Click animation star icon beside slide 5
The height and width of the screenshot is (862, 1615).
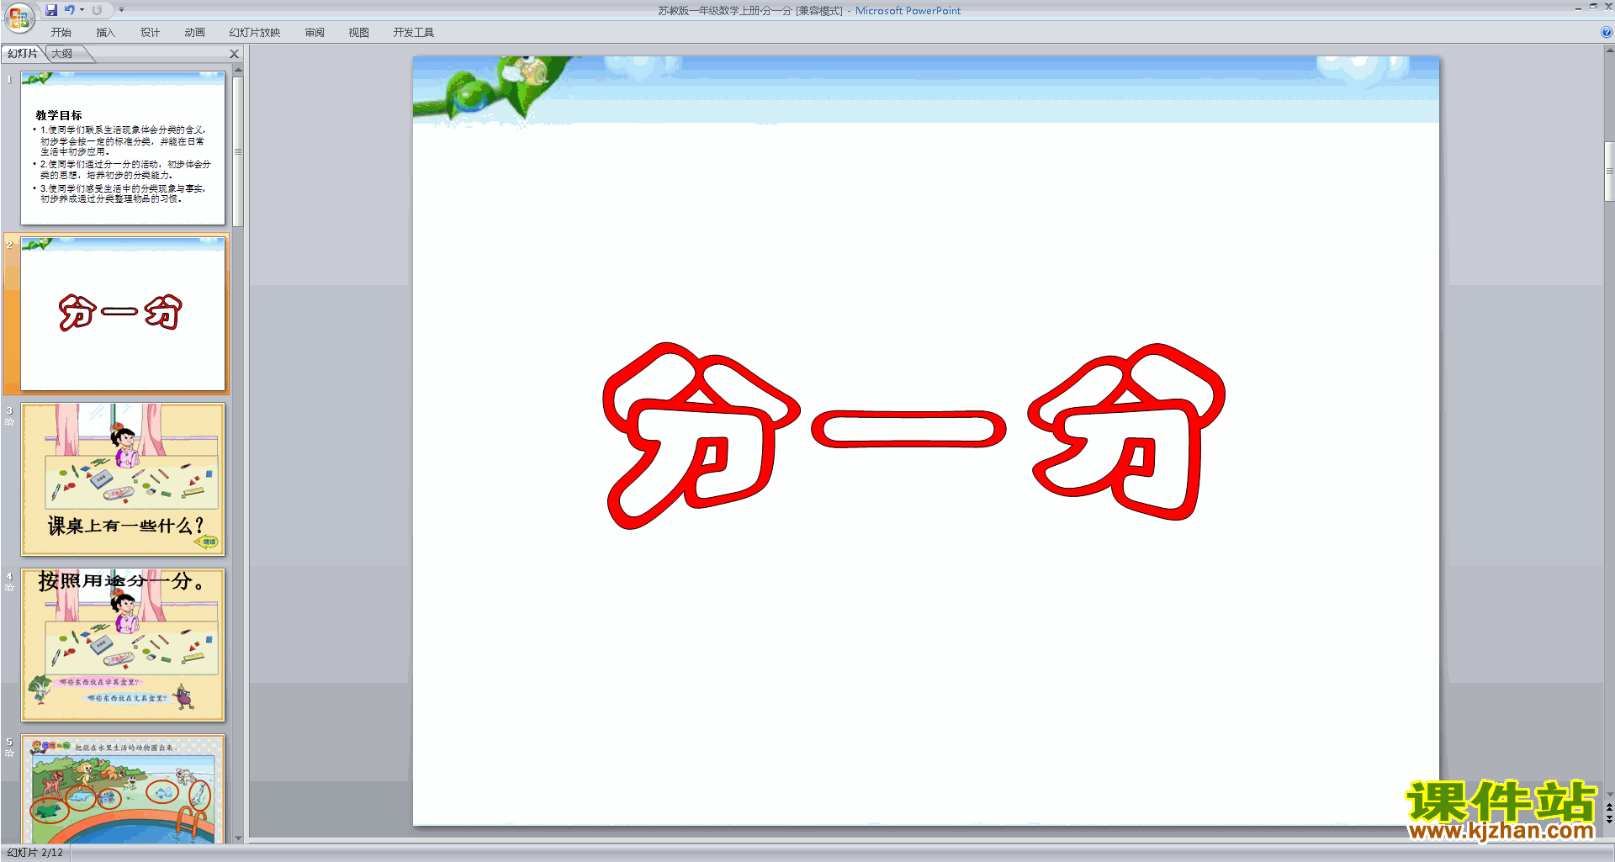(9, 754)
